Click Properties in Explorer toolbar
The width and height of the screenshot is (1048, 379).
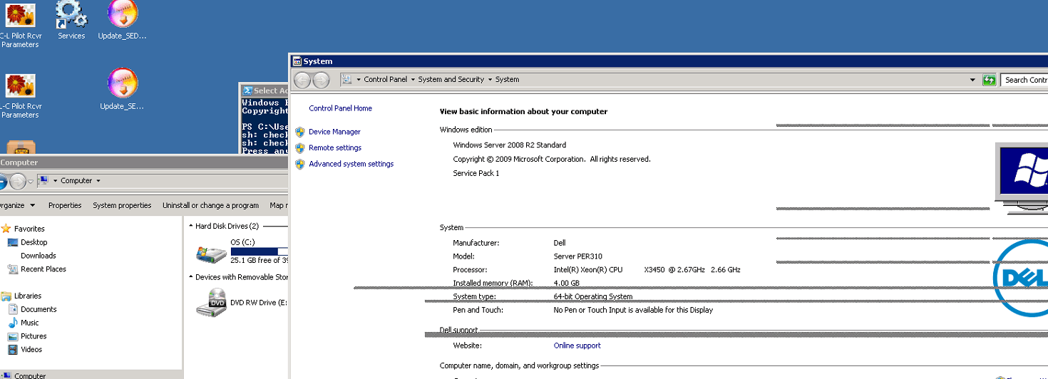pos(65,205)
